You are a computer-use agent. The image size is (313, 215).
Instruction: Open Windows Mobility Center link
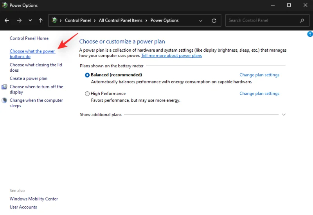[34, 199]
